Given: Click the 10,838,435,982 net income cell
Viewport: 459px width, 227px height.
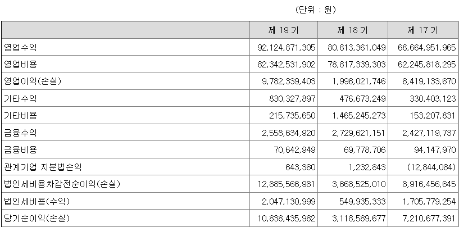Looking at the screenshot, I should click(285, 218).
